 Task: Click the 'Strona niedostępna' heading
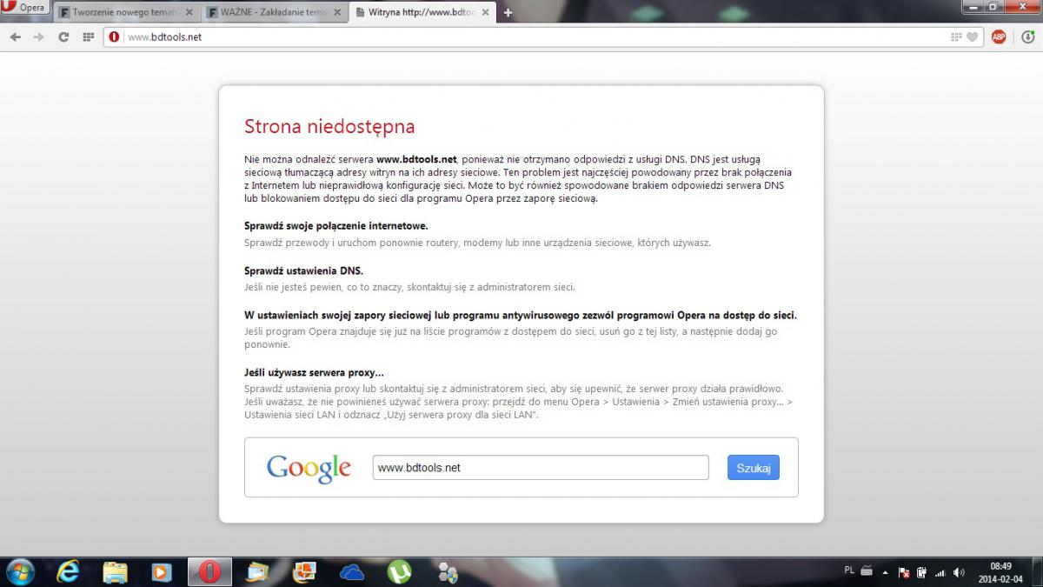click(x=329, y=127)
